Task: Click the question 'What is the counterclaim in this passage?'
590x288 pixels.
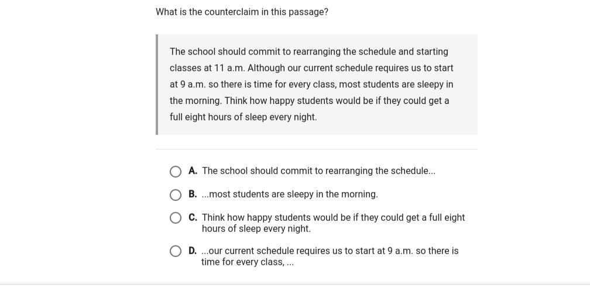Action: click(242, 12)
